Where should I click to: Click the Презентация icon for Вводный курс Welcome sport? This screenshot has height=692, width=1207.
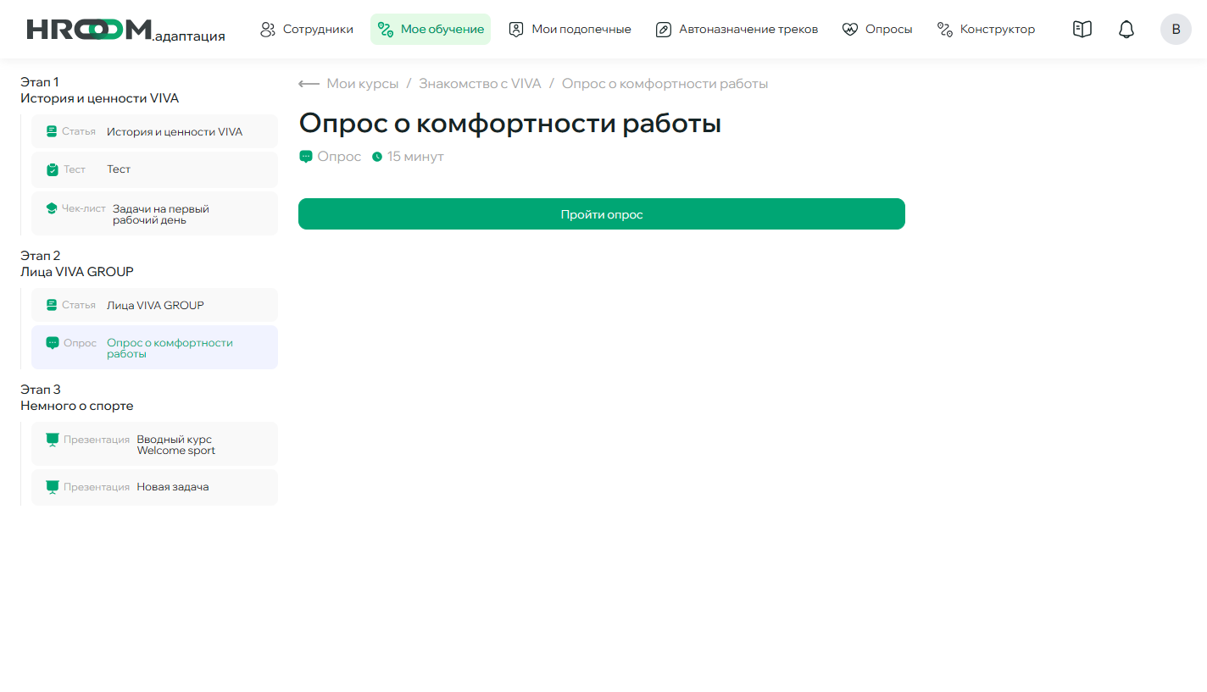point(52,439)
